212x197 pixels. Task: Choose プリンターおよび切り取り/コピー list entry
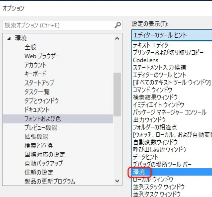[x=172, y=52]
